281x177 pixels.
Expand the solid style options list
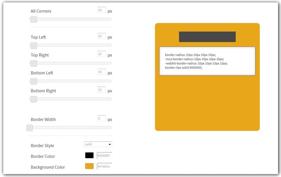coord(97,144)
